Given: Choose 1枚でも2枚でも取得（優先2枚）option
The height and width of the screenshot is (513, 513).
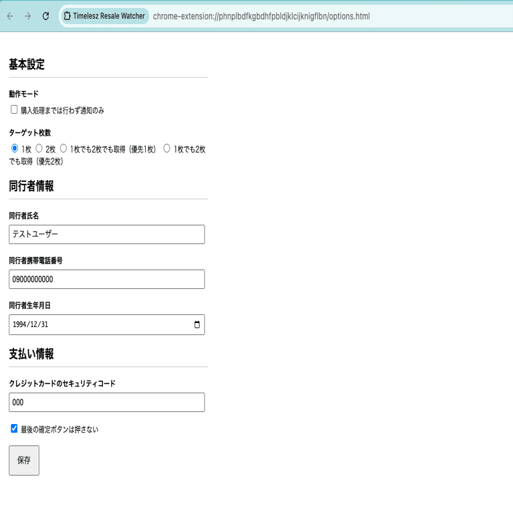Looking at the screenshot, I should (x=167, y=148).
